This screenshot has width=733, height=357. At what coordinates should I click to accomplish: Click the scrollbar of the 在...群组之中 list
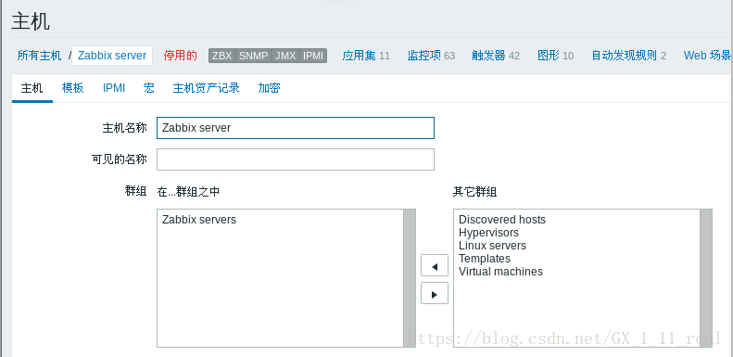coord(410,278)
